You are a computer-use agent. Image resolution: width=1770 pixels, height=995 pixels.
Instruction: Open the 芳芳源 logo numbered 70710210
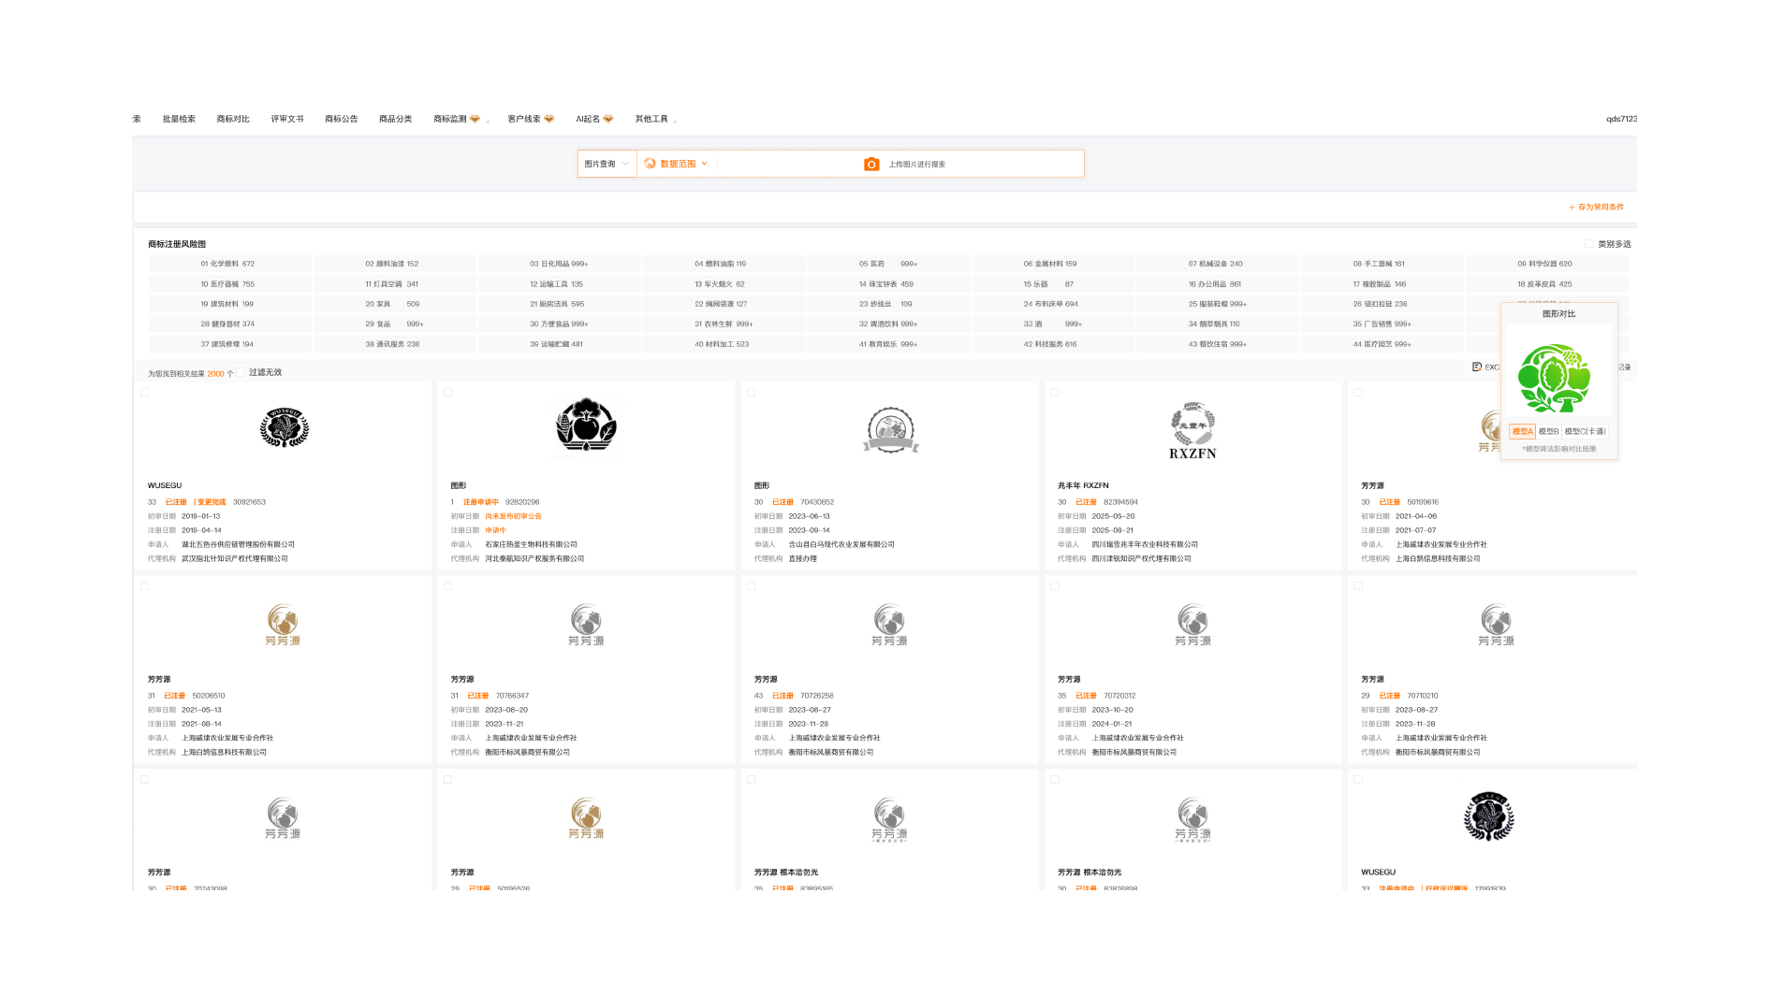[x=1496, y=626]
